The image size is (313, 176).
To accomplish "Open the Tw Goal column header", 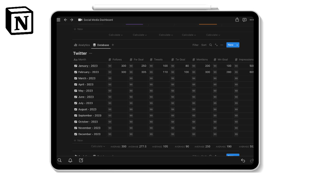I will 178,59.
